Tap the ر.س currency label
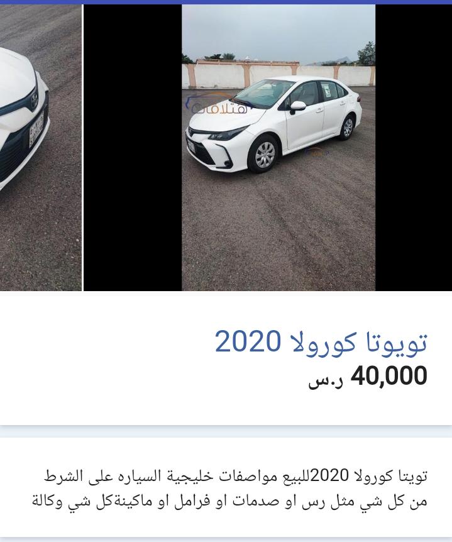Image resolution: width=452 pixels, height=542 pixels. tap(326, 382)
